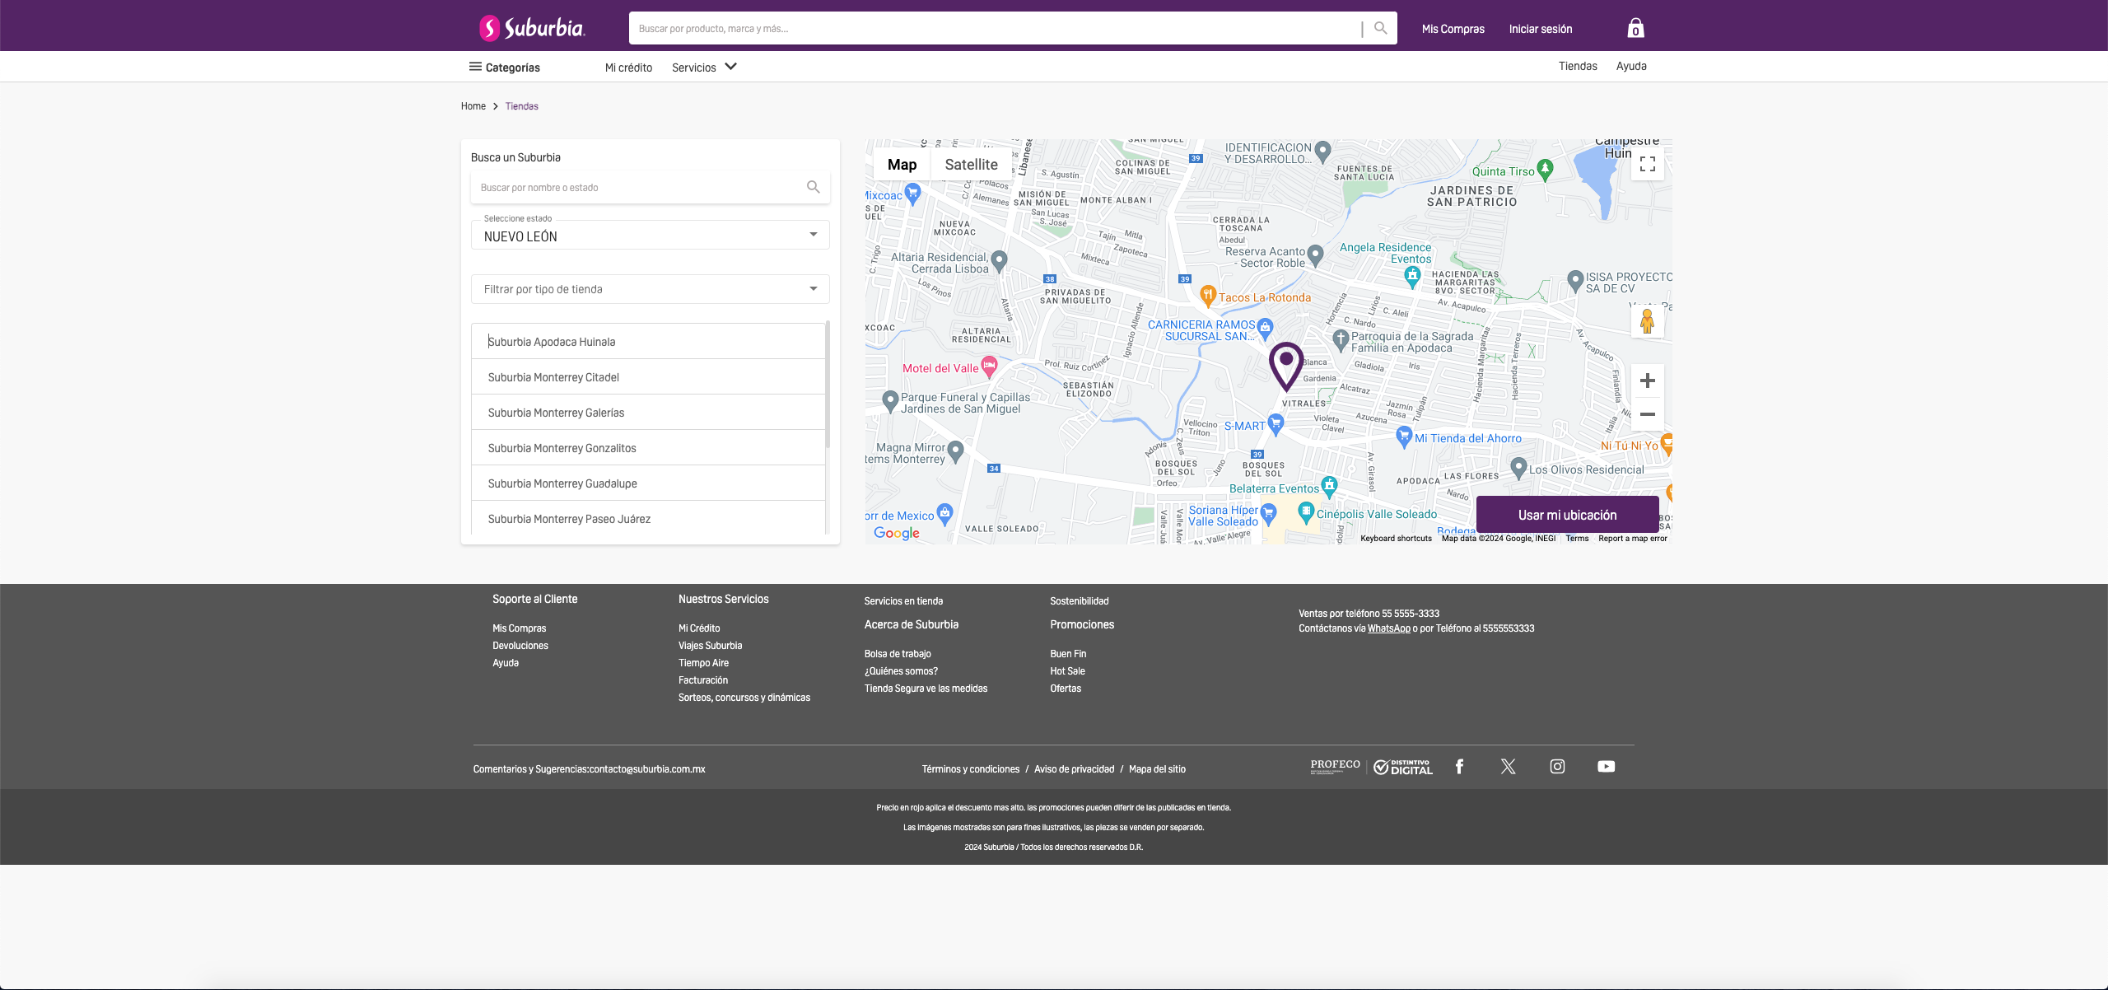Select Suburbia Monterrey Galerías store

coord(648,412)
